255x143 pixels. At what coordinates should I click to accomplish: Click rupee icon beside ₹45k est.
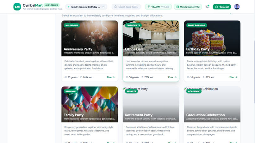pyautogui.click(x=81, y=77)
